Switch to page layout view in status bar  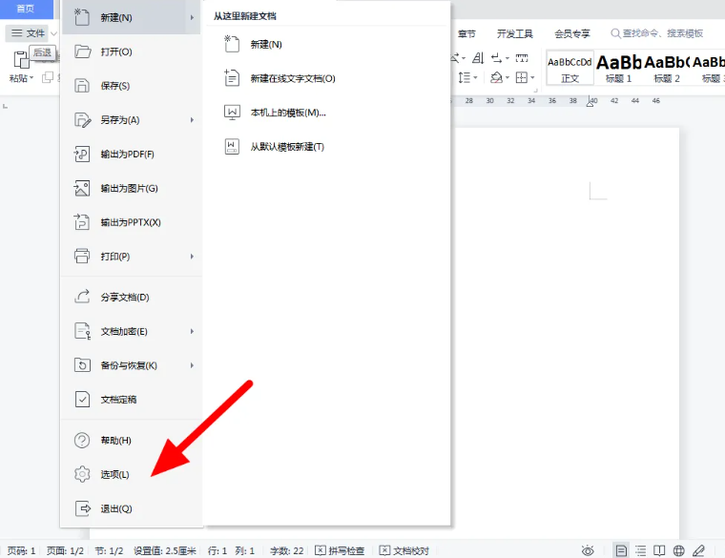[x=621, y=550]
